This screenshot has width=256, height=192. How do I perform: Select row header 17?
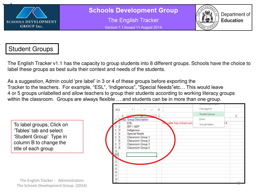[x=116, y=176]
